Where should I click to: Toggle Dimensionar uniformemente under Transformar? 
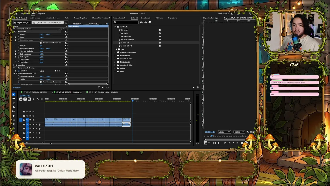(40, 82)
